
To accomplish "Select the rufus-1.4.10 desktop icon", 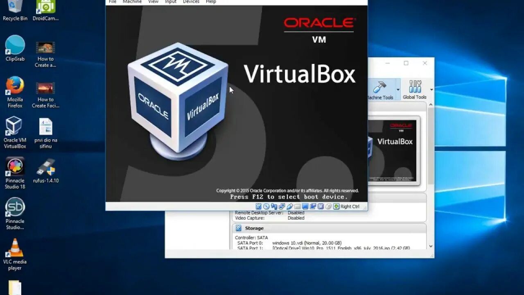I will 45,171.
